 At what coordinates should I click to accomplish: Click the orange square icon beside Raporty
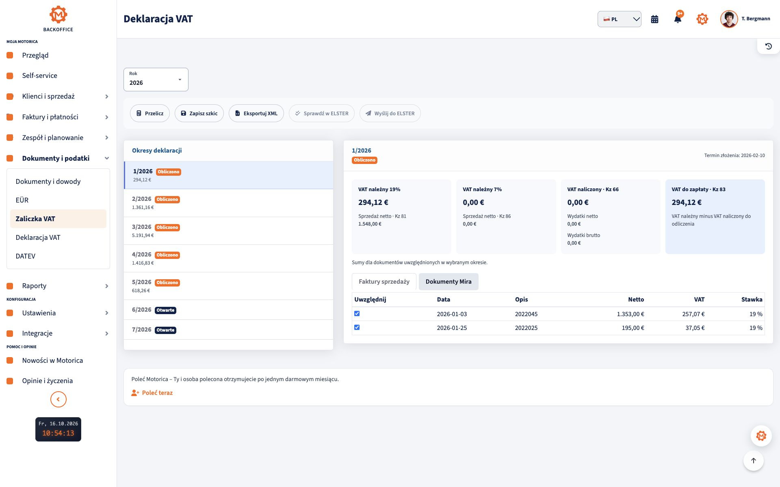10,286
